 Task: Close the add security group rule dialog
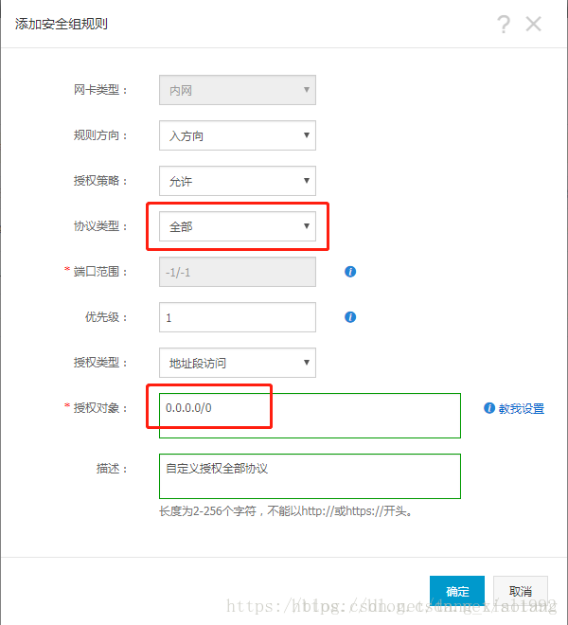(x=533, y=24)
